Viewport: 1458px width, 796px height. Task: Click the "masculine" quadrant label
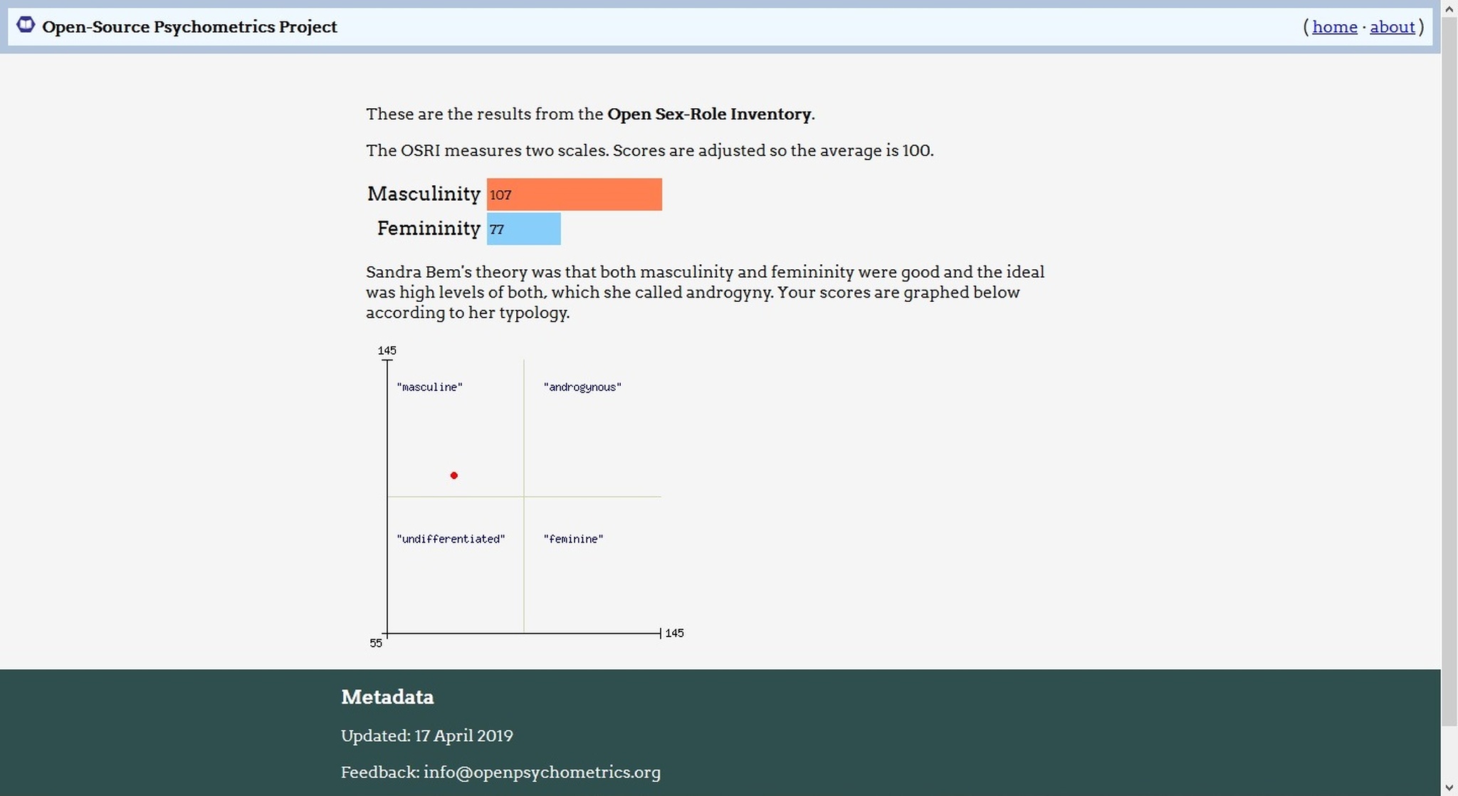click(x=429, y=387)
